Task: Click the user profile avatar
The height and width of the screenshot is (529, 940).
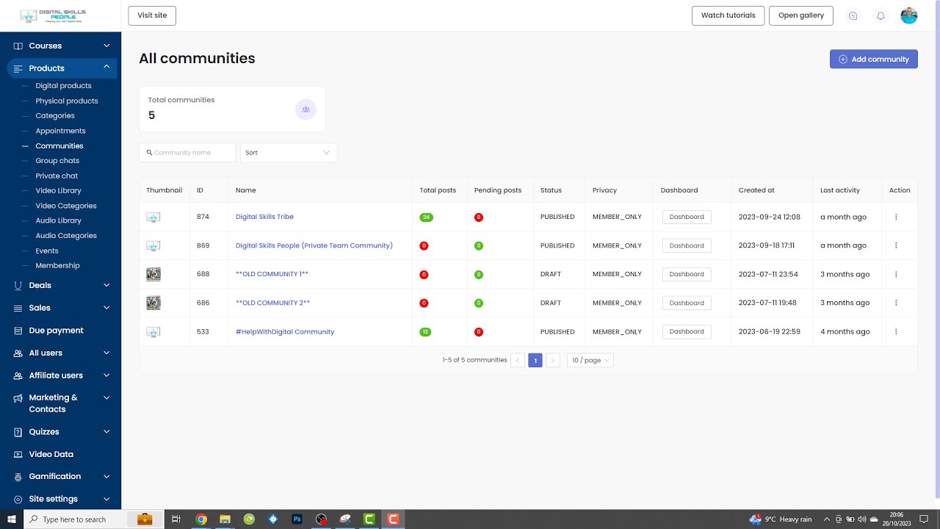Action: [909, 15]
